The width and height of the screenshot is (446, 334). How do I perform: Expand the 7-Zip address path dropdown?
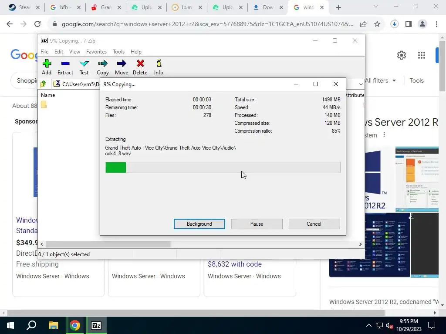pyautogui.click(x=361, y=84)
